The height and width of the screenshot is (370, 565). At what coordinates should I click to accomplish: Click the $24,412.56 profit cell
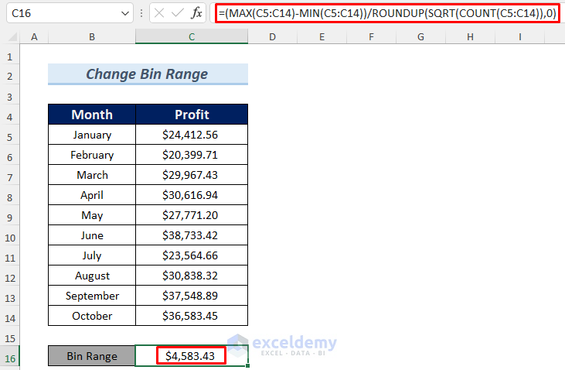(x=192, y=135)
